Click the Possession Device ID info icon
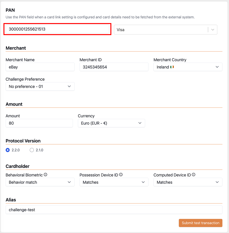 tap(121, 175)
